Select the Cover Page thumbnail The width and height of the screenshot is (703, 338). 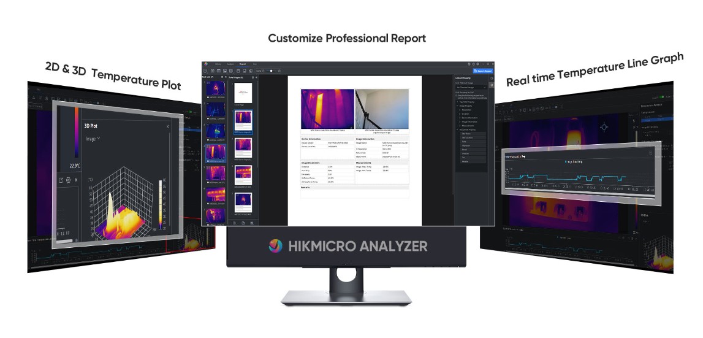(x=243, y=93)
